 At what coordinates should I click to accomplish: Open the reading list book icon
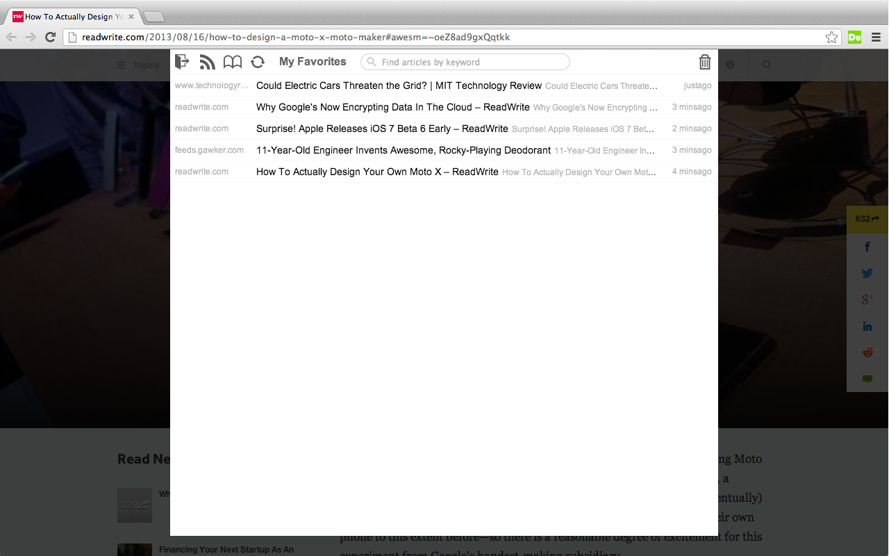pos(233,62)
